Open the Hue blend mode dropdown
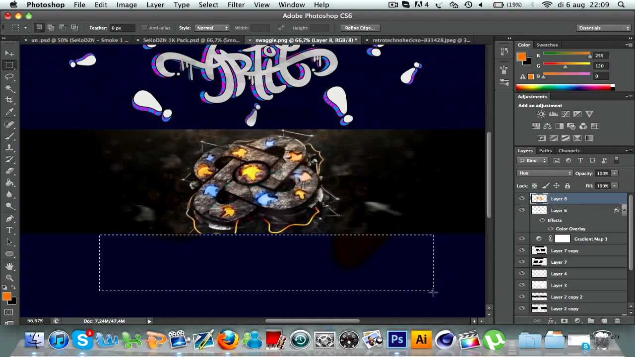 (545, 173)
